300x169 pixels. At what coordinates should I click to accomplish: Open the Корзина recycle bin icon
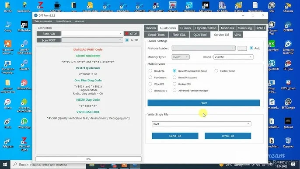click(288, 143)
